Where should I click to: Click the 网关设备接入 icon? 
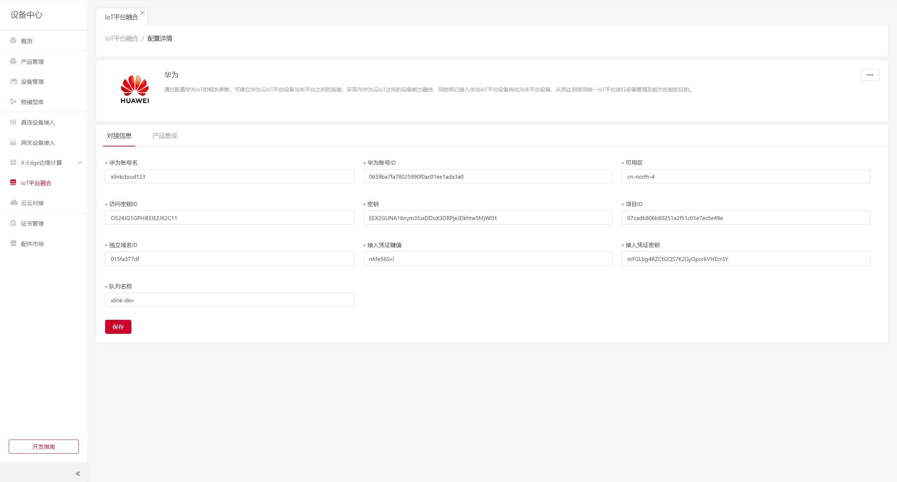[x=13, y=142]
